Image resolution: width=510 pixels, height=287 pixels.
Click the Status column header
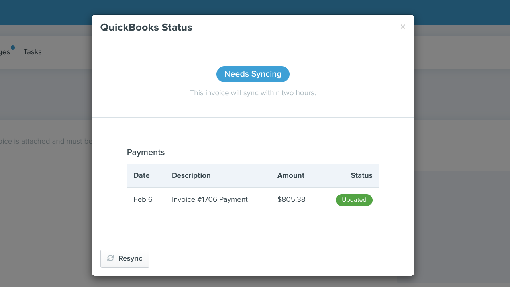[x=361, y=175]
